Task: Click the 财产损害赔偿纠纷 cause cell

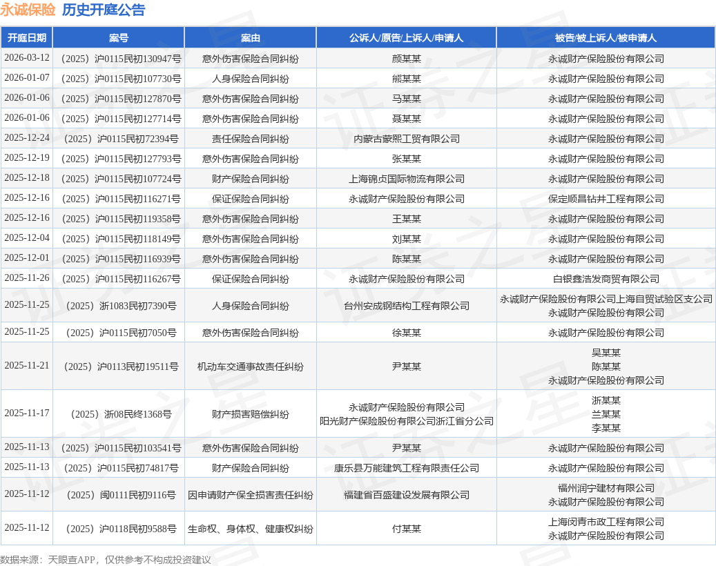Action: (250, 414)
